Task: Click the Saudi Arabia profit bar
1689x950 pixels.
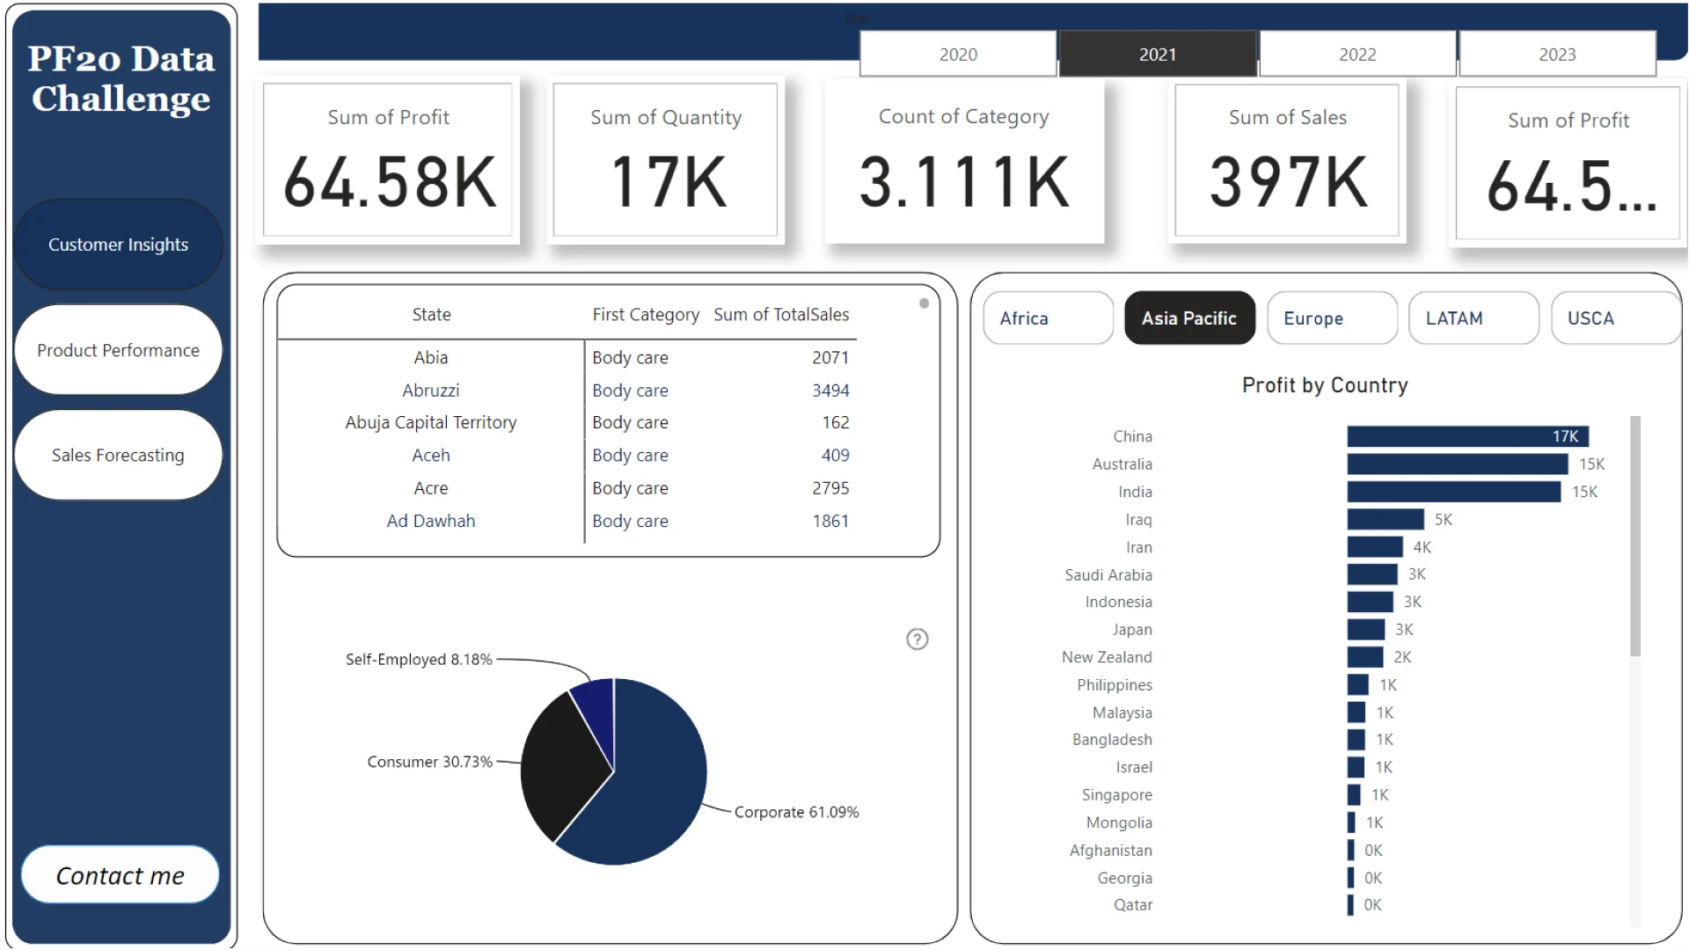Action: tap(1372, 574)
